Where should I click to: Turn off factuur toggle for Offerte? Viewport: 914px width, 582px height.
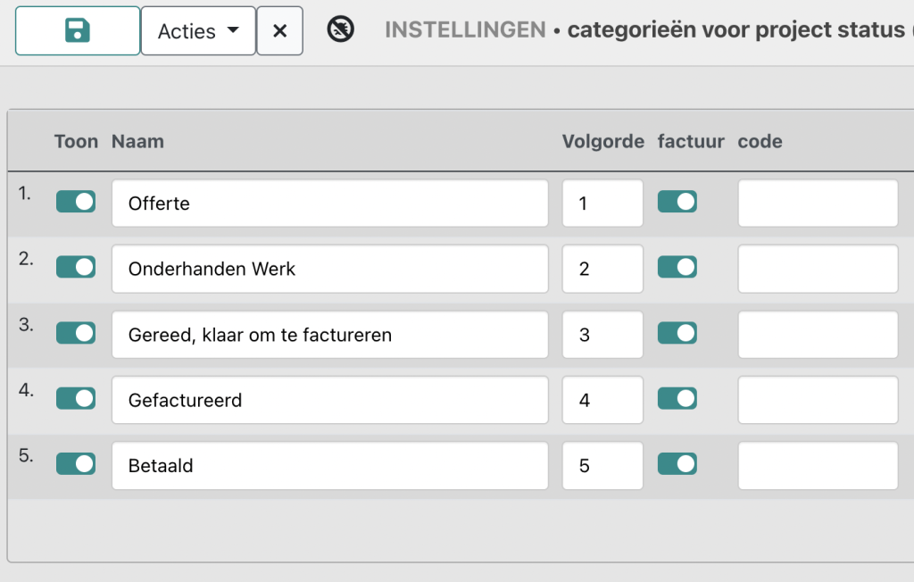(677, 202)
